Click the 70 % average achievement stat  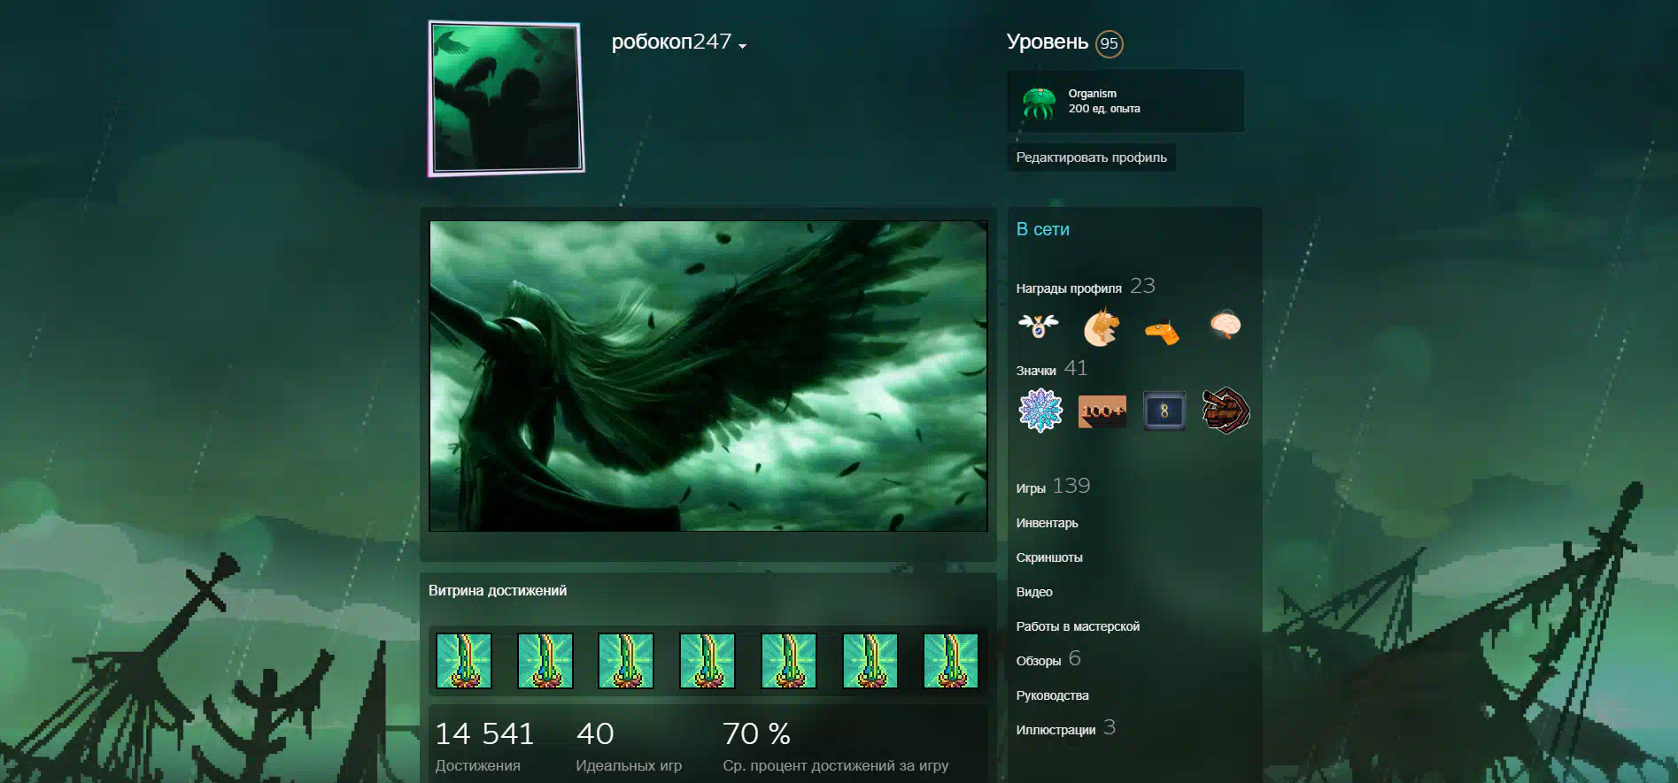(835, 747)
